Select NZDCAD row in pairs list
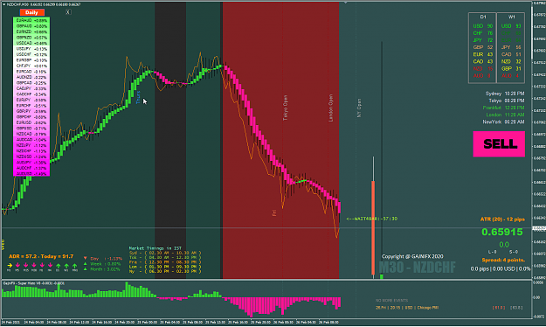Image resolution: width=546 pixels, height=327 pixels. (31, 134)
